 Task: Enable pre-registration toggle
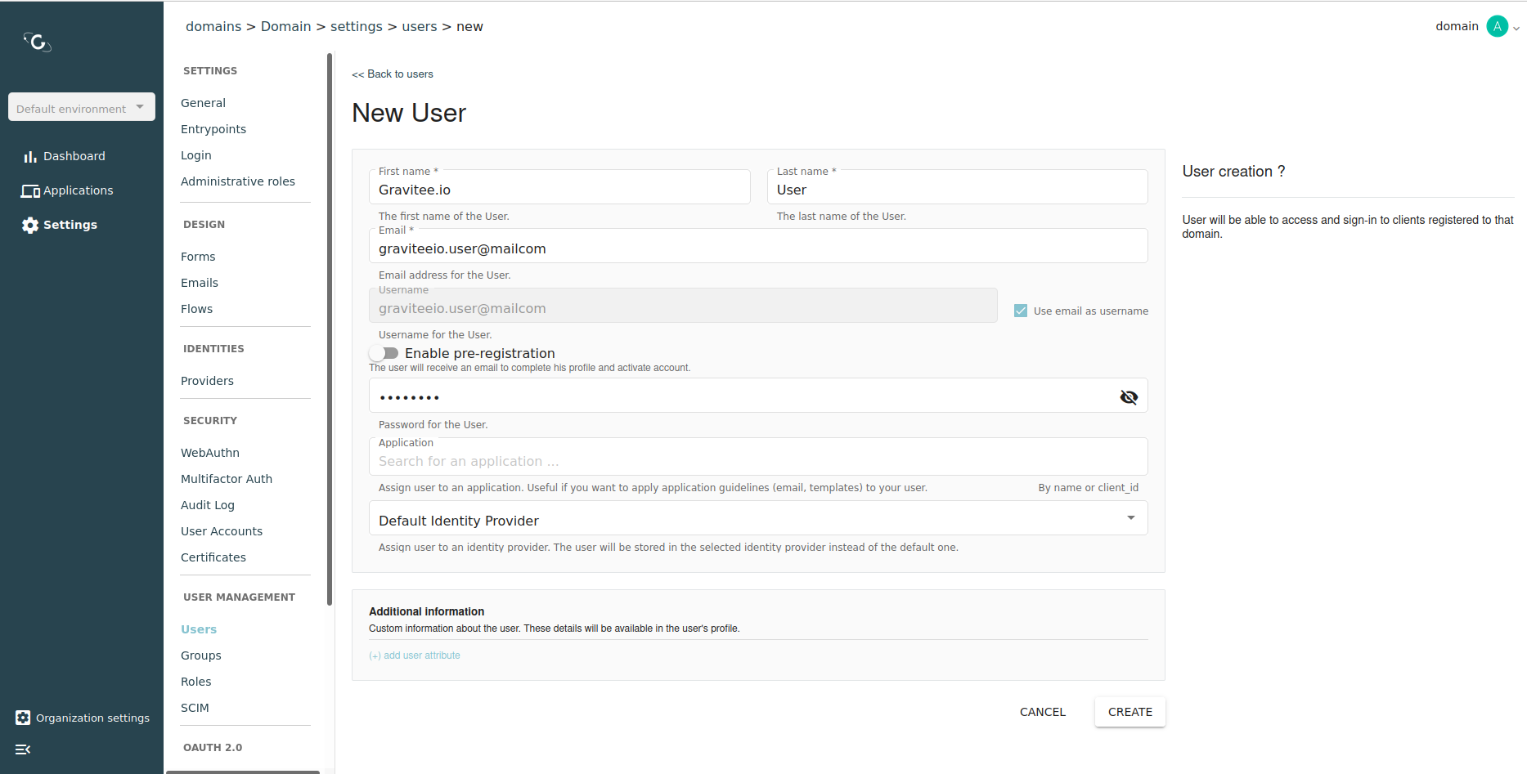384,353
